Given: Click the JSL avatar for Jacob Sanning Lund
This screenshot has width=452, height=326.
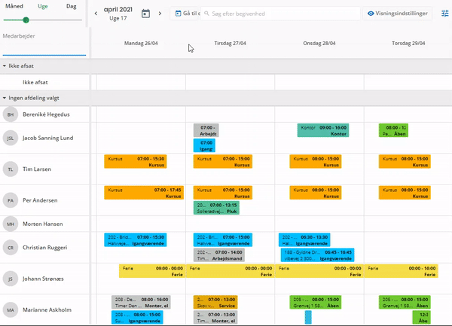Looking at the screenshot, I should 11,138.
